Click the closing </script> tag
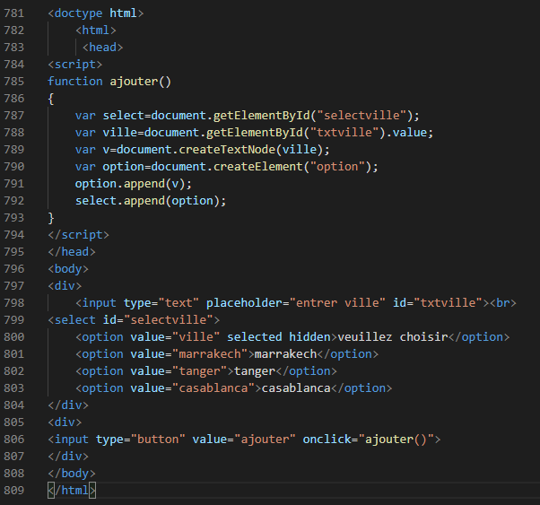The height and width of the screenshot is (505, 540). (79, 235)
